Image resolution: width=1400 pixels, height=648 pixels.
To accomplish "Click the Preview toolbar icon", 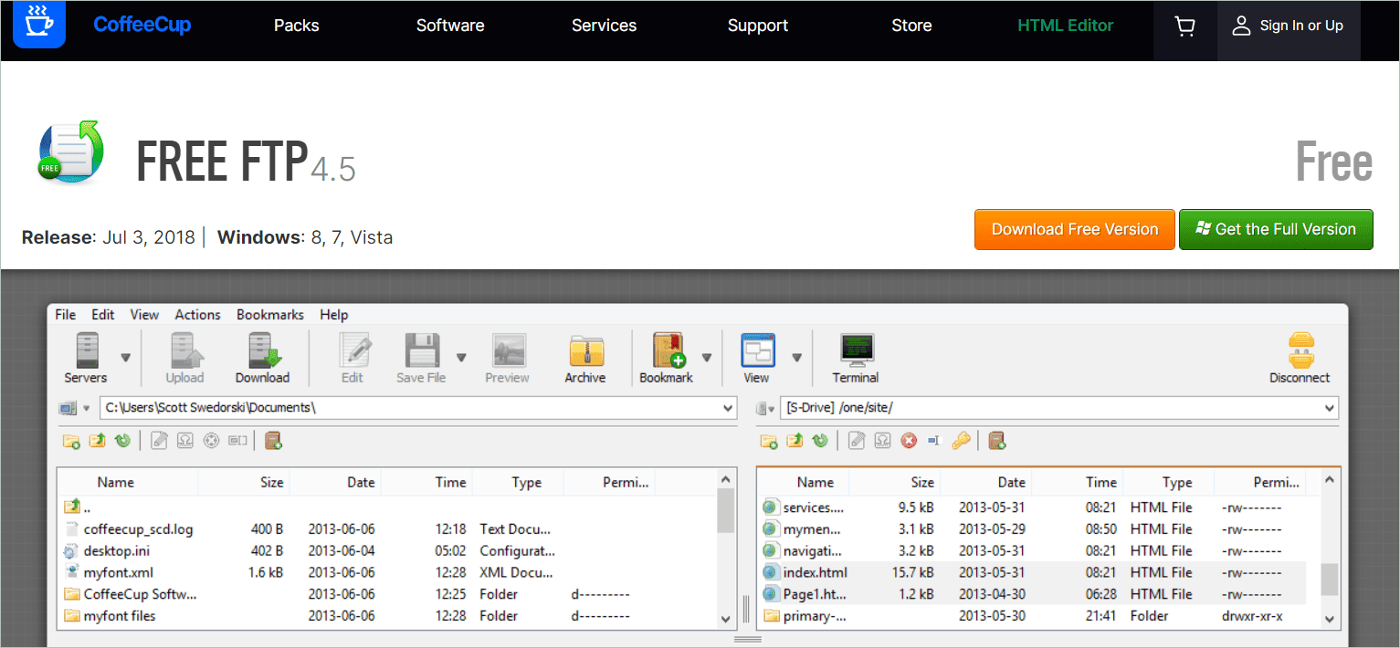I will click(508, 350).
